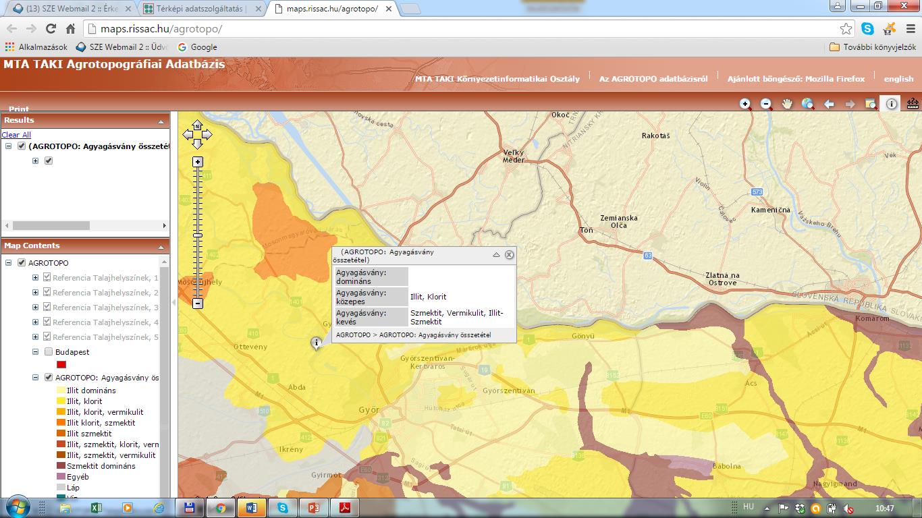Expand Referencia Talajhelyszínek, 1 layer
The width and height of the screenshot is (922, 518).
pos(36,277)
